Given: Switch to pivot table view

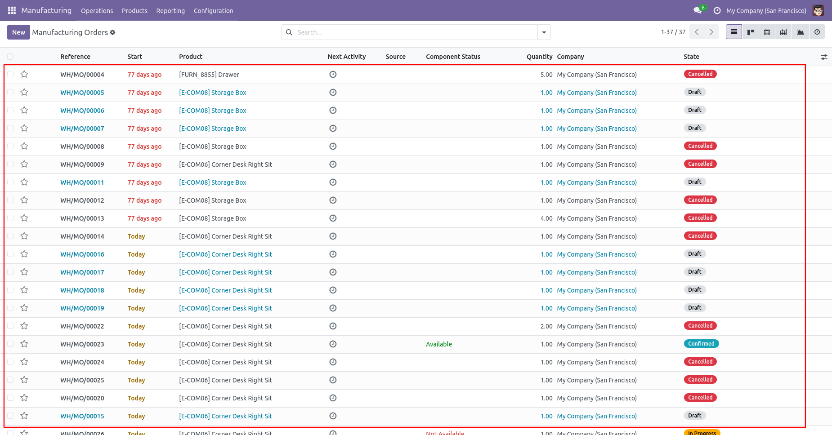Looking at the screenshot, I should coord(783,32).
